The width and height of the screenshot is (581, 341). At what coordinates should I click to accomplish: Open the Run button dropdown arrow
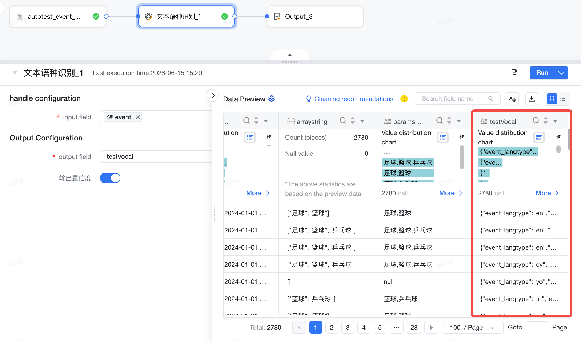pyautogui.click(x=561, y=73)
